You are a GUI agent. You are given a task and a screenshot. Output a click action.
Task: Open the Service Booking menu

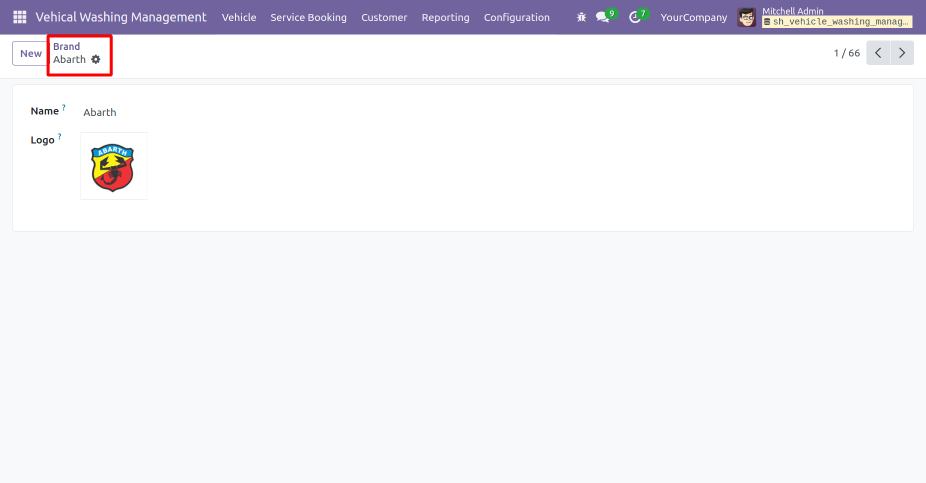309,17
